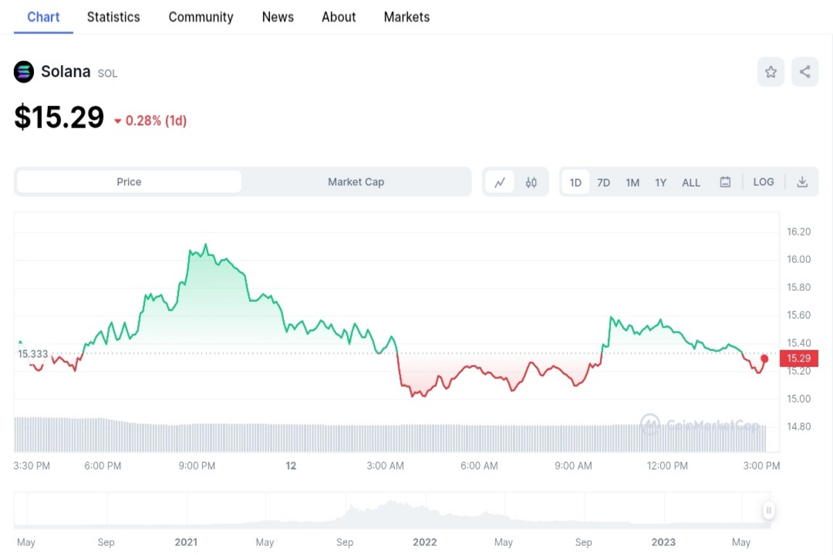Select the red current price dot on chart

click(764, 359)
